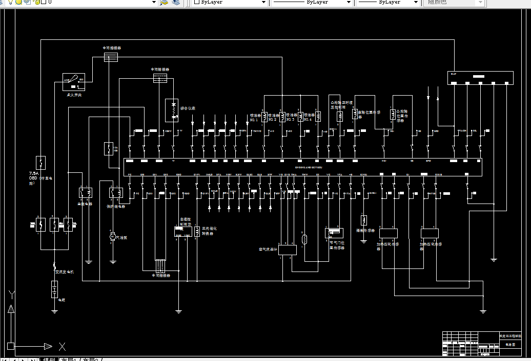Open the layer name dropdown arrow

154,3
